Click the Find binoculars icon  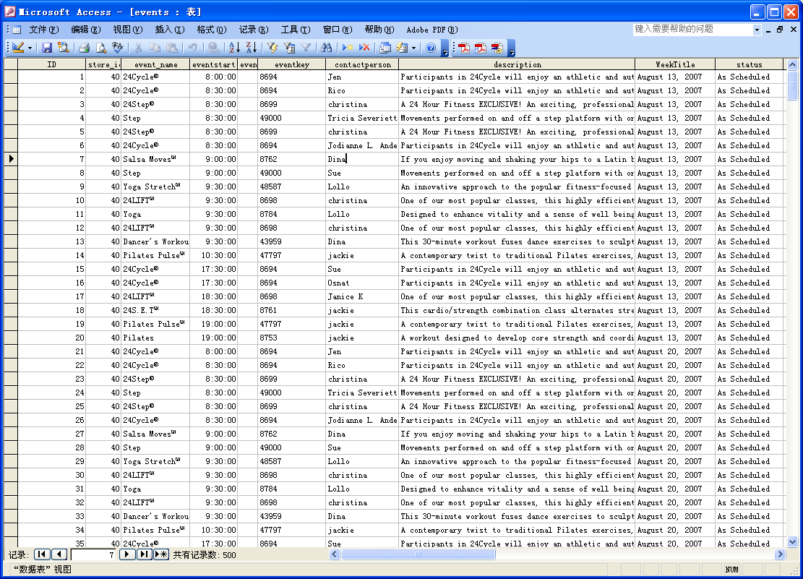[x=326, y=48]
